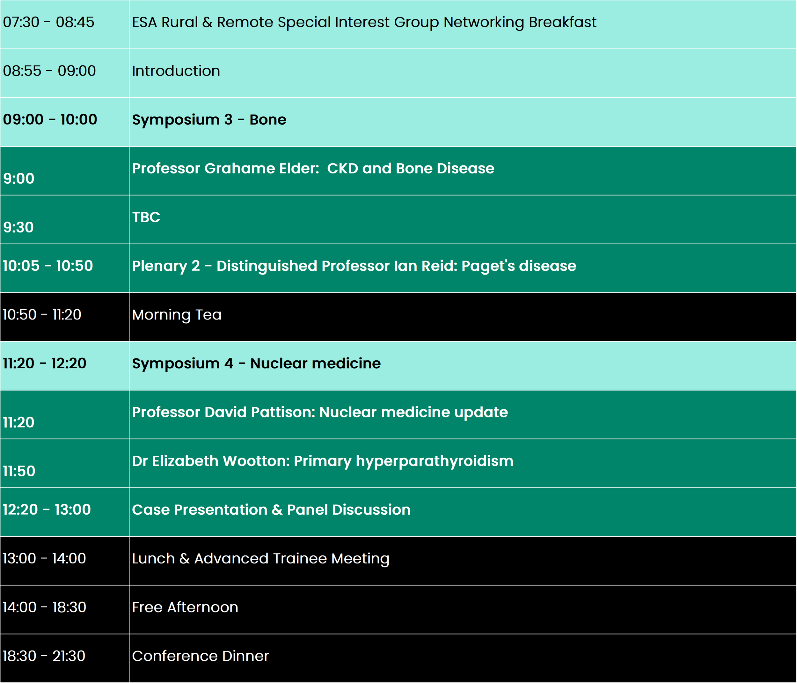
Task: Open Case Presentation & Panel Discussion
Action: (x=271, y=510)
